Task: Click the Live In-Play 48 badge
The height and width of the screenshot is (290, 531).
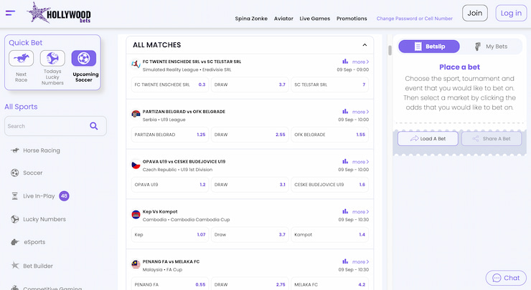Action: coord(64,195)
